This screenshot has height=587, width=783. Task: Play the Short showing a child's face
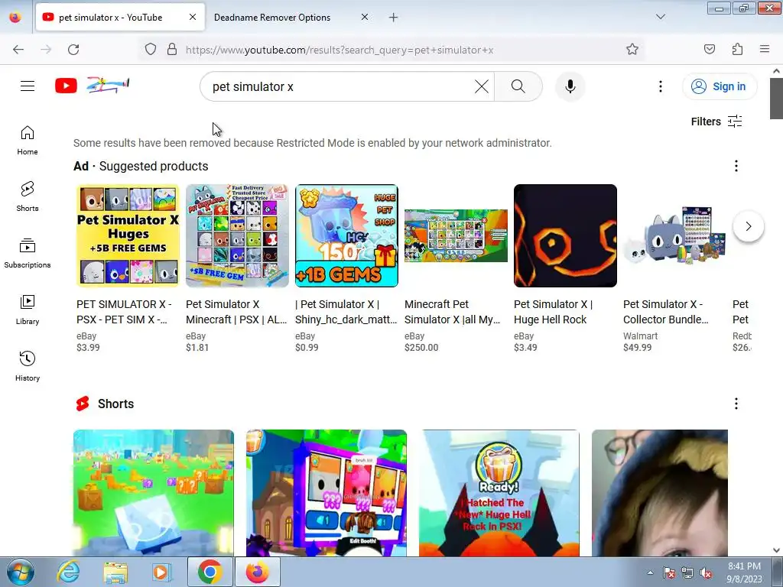click(660, 493)
